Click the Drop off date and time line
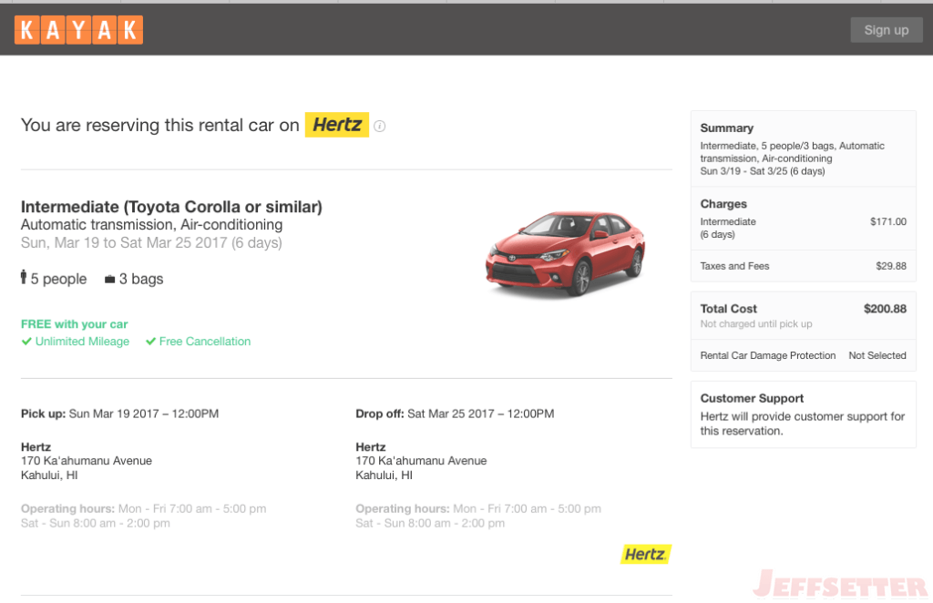Image resolution: width=933 pixels, height=603 pixels. pyautogui.click(x=455, y=414)
